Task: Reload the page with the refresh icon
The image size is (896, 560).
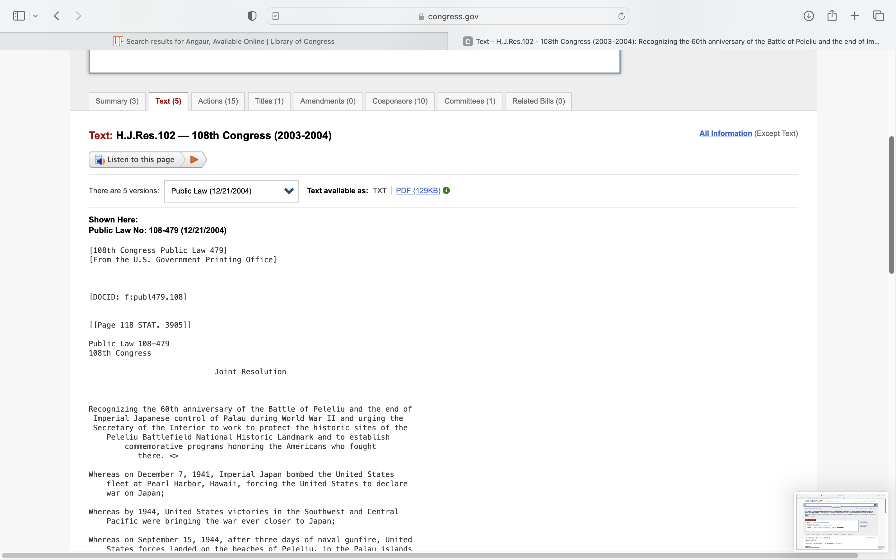Action: tap(621, 16)
